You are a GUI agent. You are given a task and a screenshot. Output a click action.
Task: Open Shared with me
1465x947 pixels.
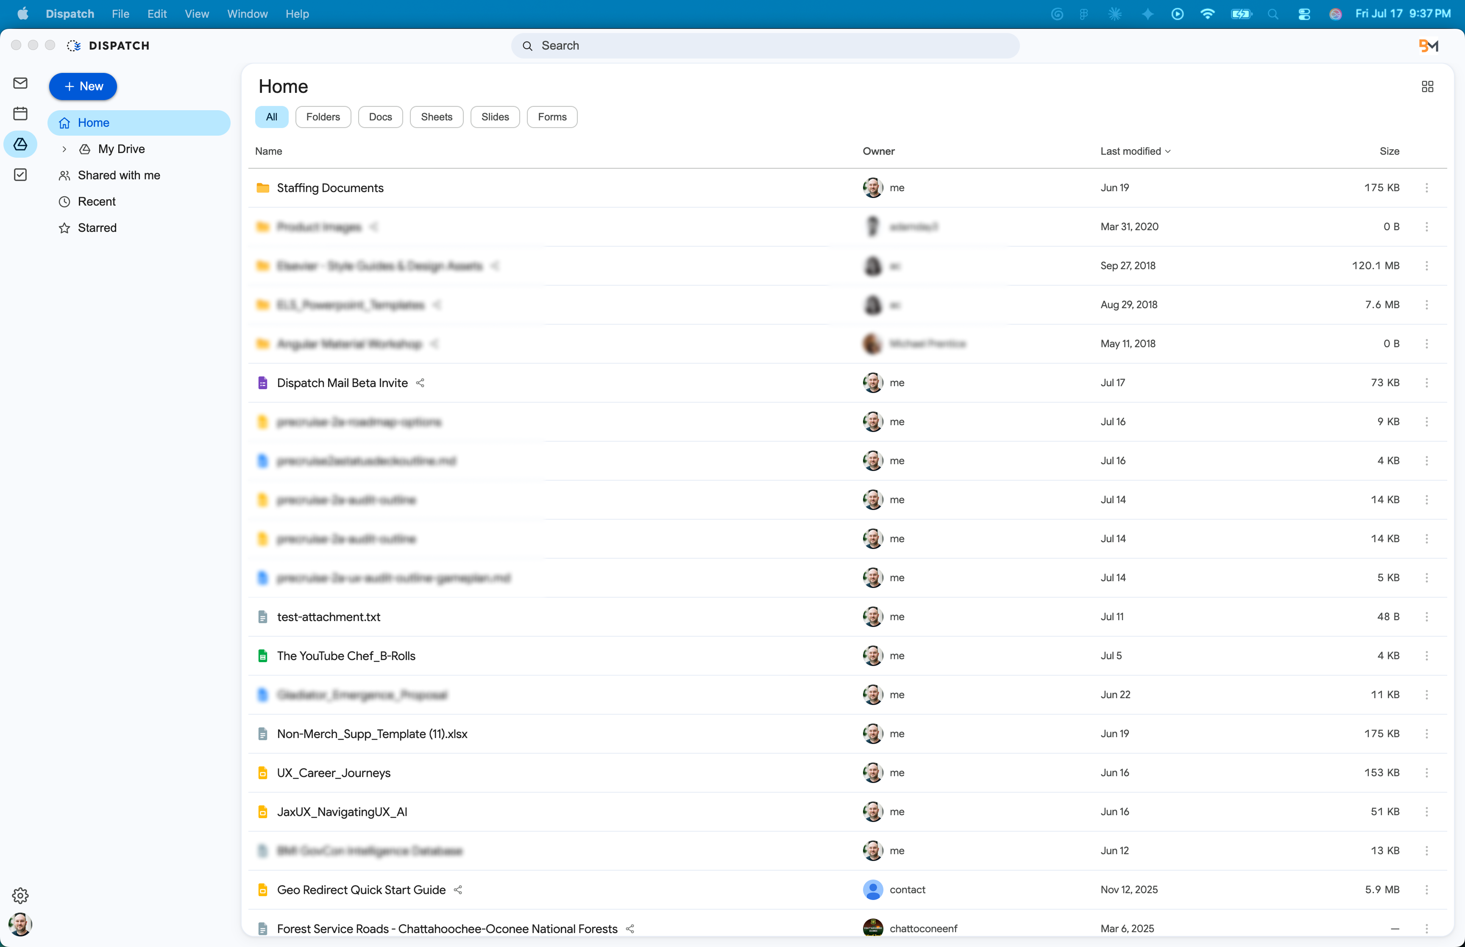point(119,175)
